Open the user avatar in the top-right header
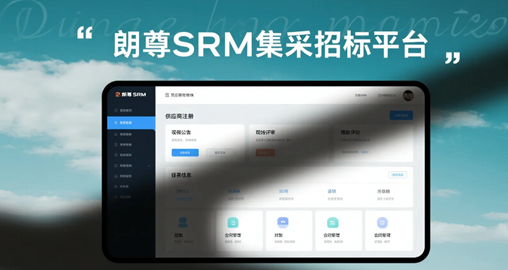 pos(408,95)
